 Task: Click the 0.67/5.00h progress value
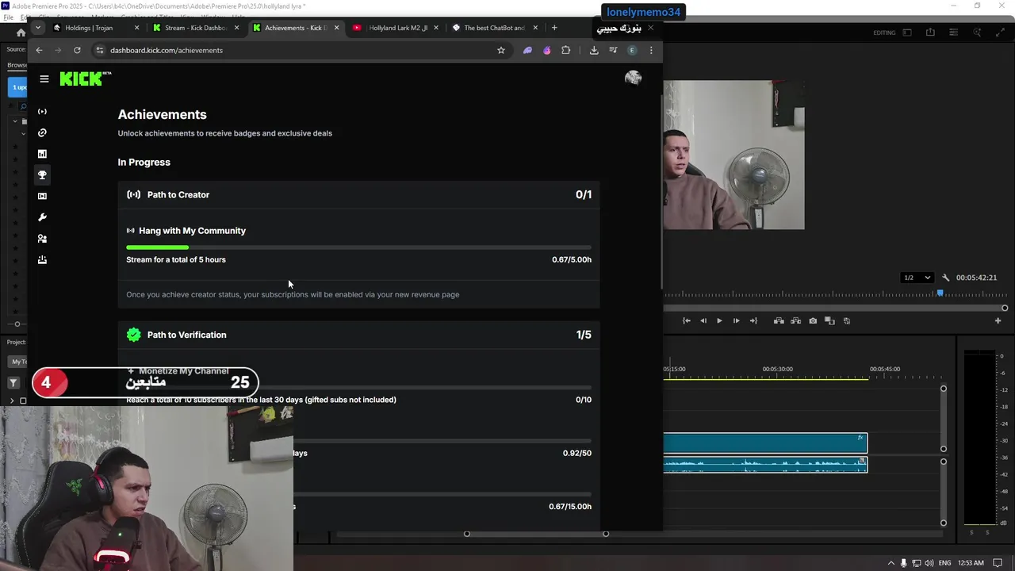[572, 259]
